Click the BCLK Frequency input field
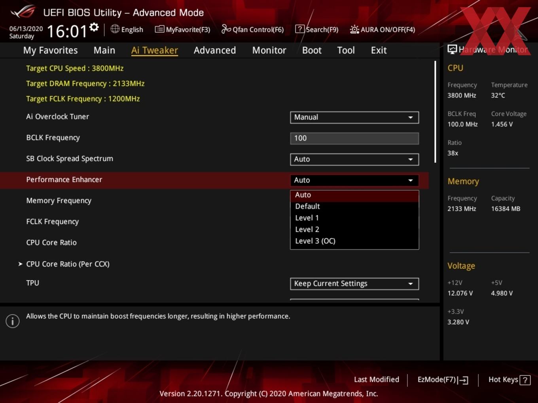 click(354, 138)
